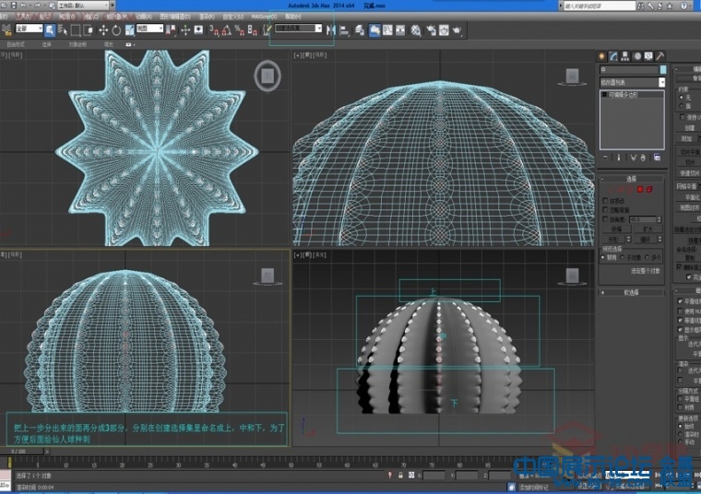Open the Render Setup dialog
The width and height of the screenshot is (701, 494).
click(x=431, y=30)
